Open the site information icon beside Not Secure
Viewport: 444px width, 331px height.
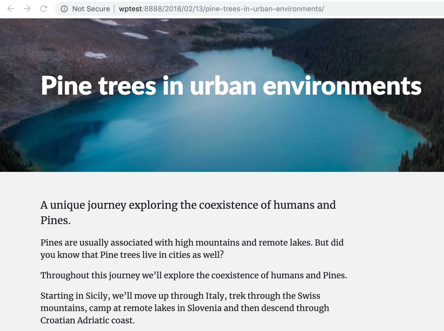click(x=64, y=9)
